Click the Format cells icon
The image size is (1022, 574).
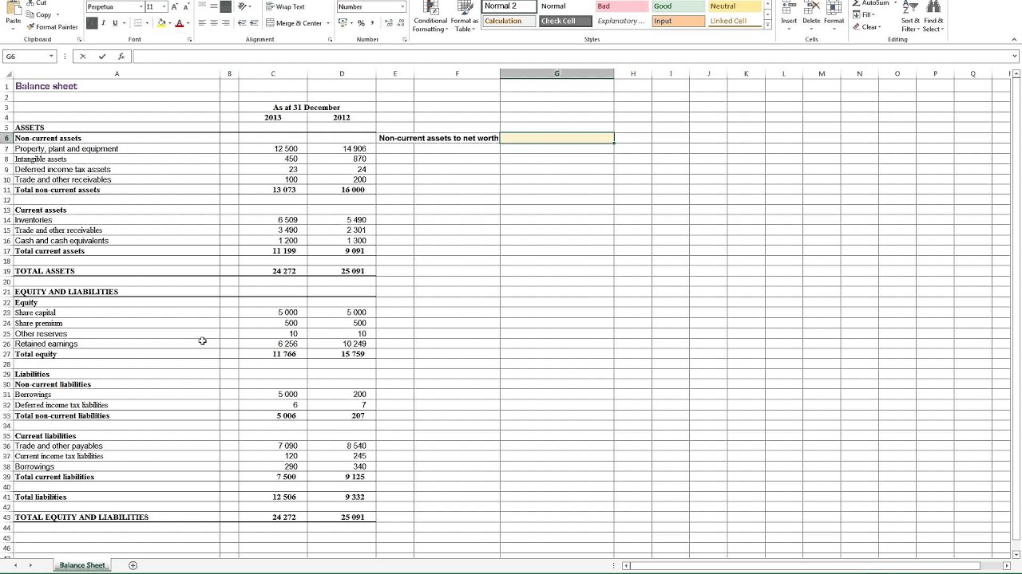tap(834, 14)
